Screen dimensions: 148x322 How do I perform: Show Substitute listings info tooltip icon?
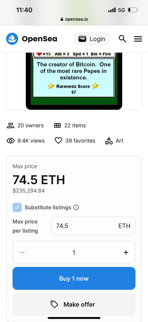point(76,208)
